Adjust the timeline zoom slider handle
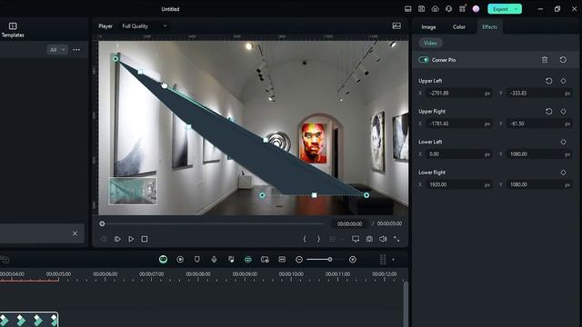The height and width of the screenshot is (327, 582). pos(330,260)
